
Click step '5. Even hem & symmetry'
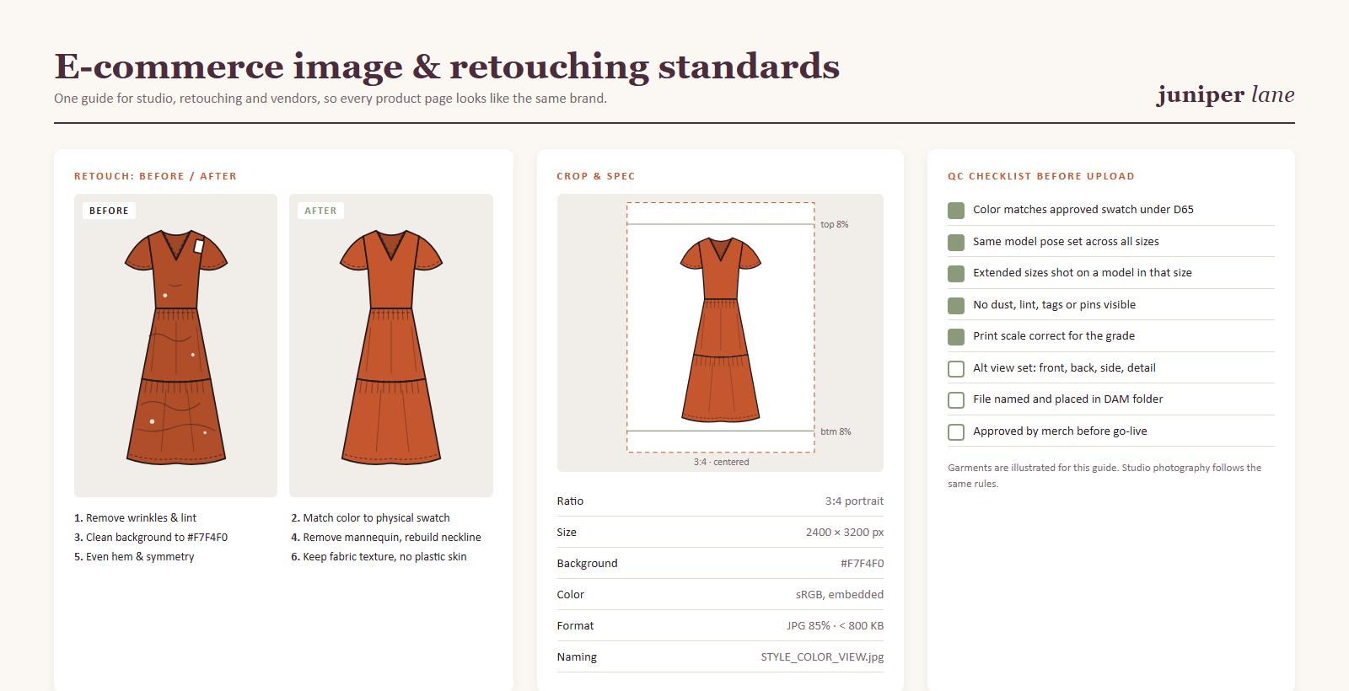(134, 557)
